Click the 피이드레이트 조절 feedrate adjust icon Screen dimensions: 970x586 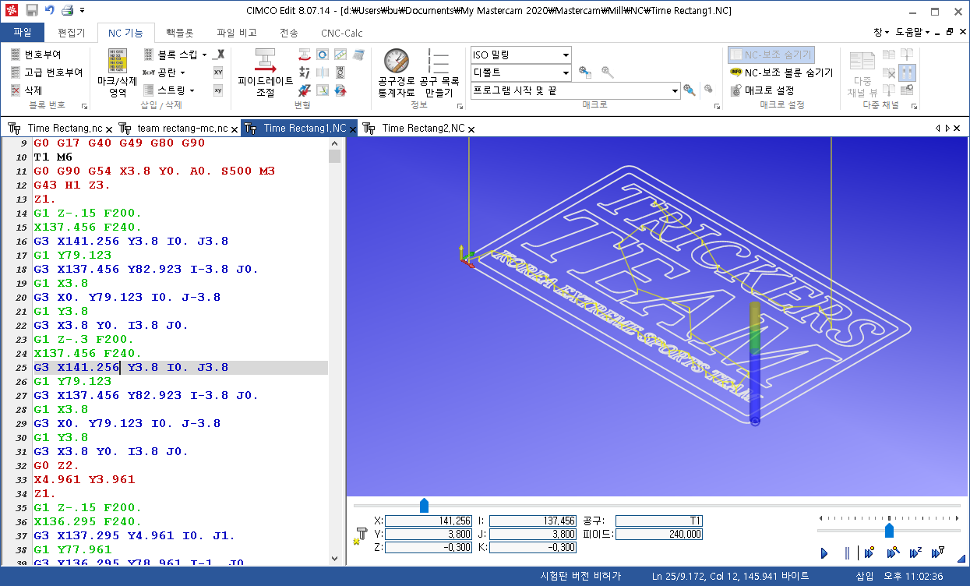tap(266, 62)
